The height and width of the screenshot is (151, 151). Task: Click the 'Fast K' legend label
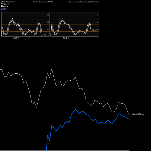pos(6,7)
